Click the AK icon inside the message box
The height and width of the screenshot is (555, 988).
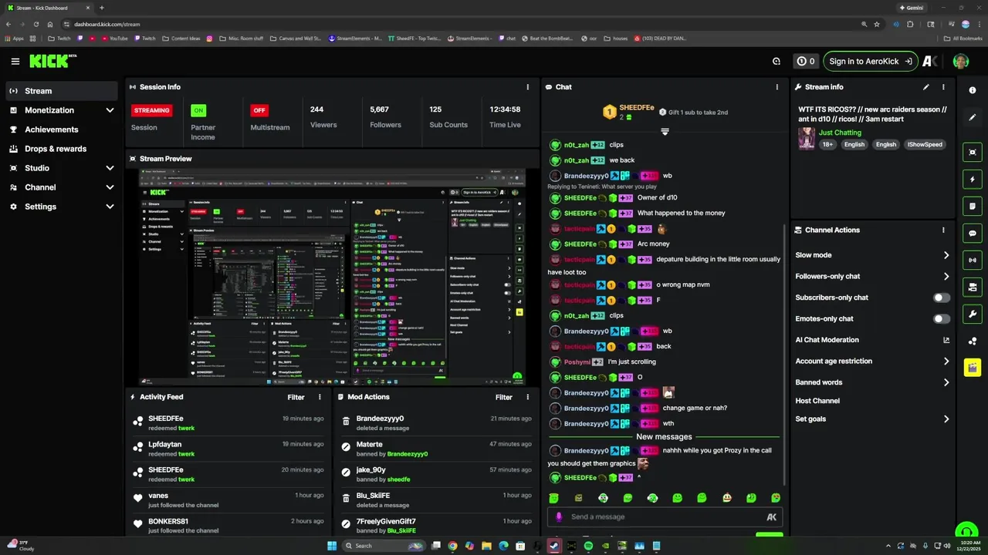(771, 517)
